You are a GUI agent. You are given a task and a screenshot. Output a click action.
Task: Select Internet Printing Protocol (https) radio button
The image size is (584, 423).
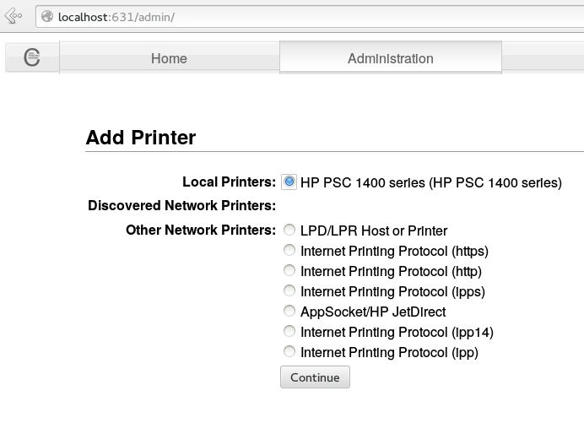pos(290,250)
